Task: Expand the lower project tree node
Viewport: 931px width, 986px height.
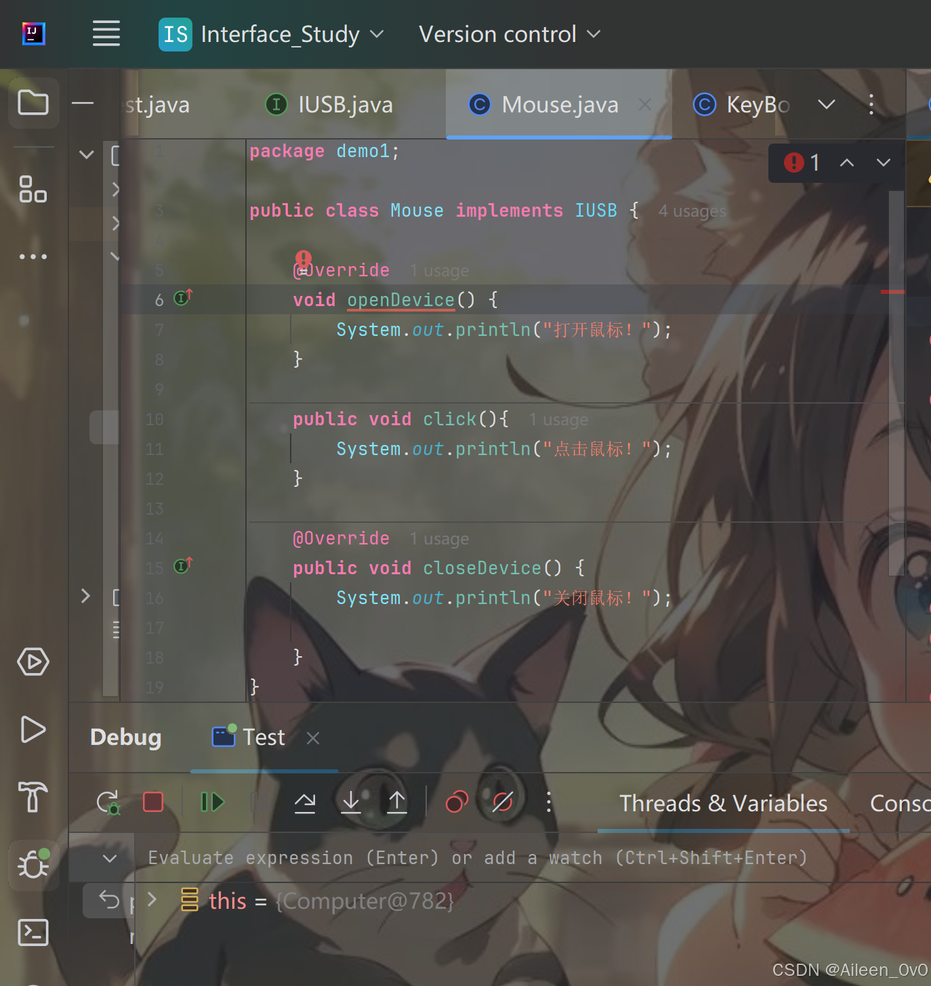Action: click(85, 596)
